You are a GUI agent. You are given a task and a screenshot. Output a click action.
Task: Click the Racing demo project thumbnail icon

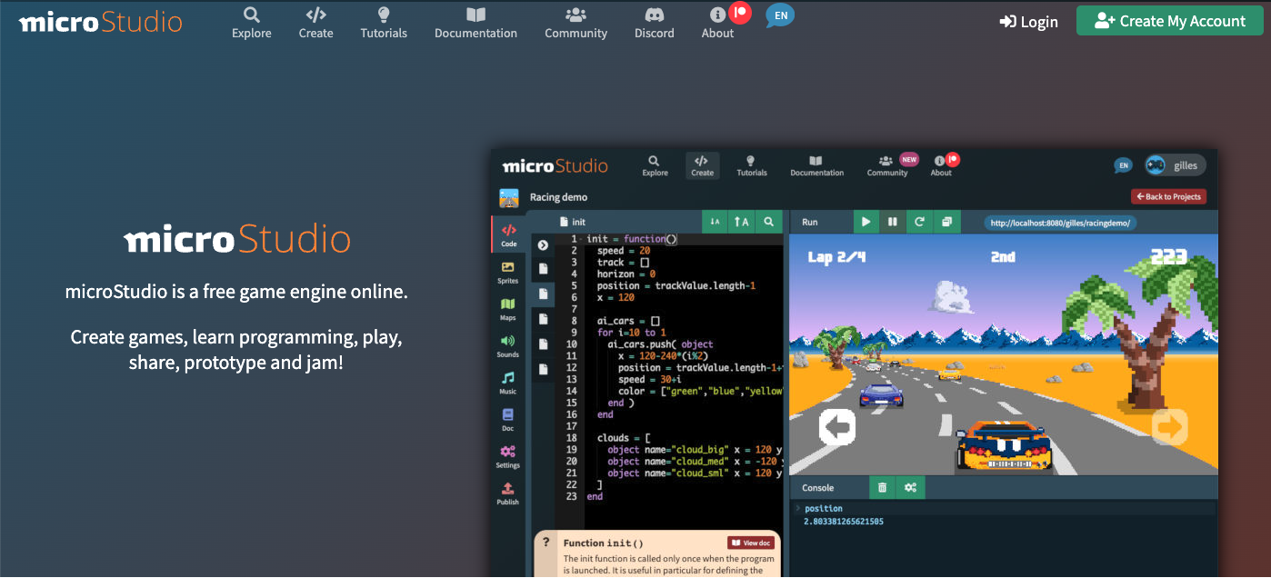(509, 197)
